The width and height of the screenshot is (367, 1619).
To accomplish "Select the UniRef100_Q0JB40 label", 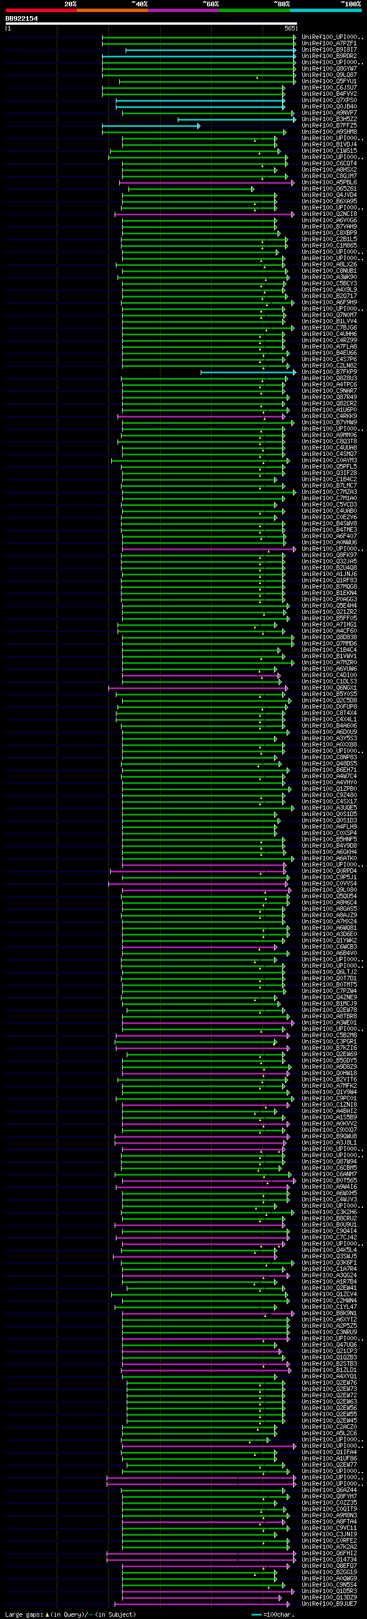I will (329, 106).
